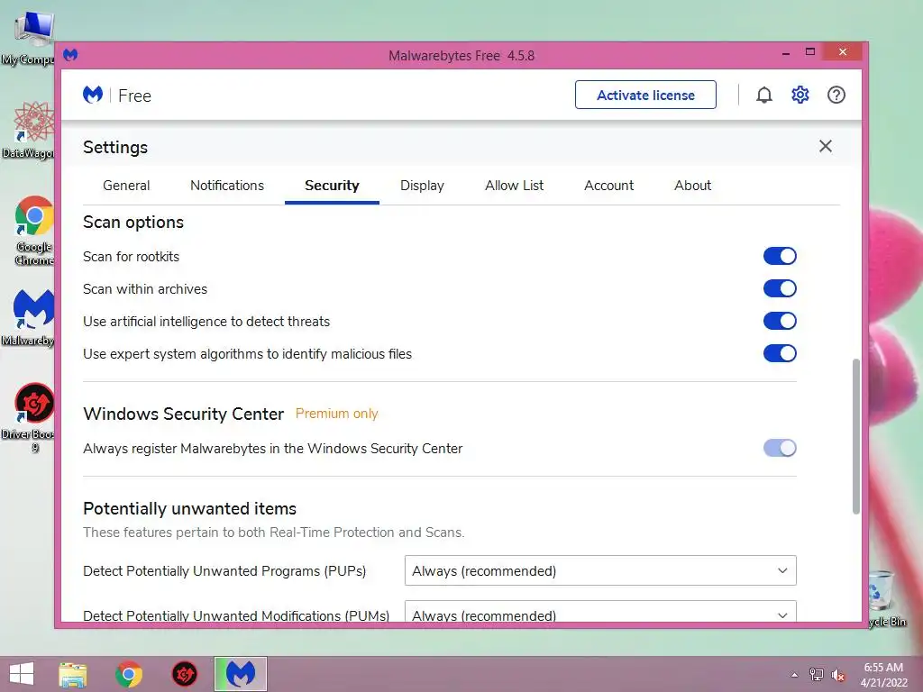Click the Settings panel title

point(115,147)
